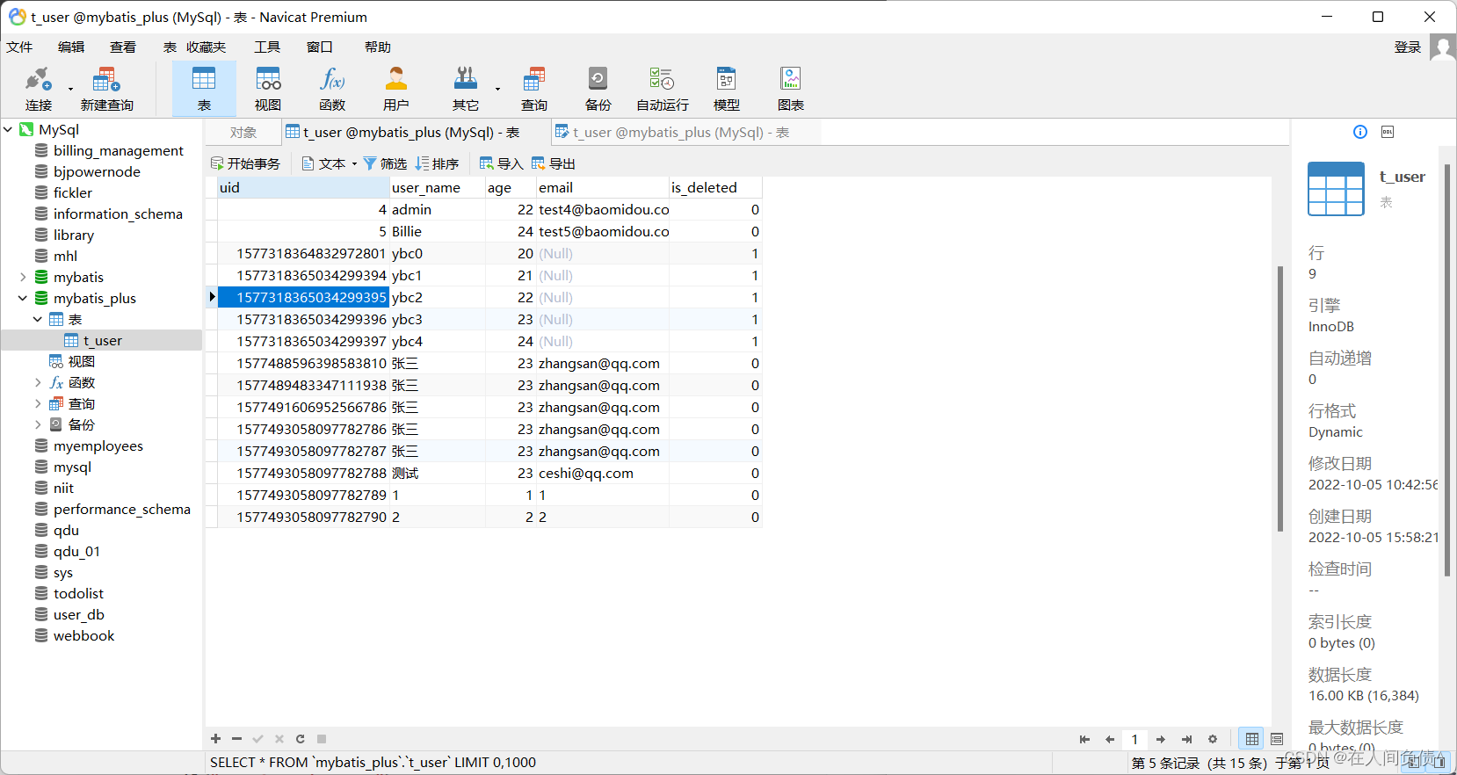Open the Automation (自动运行) toolbar icon
1457x775 pixels.
[662, 89]
